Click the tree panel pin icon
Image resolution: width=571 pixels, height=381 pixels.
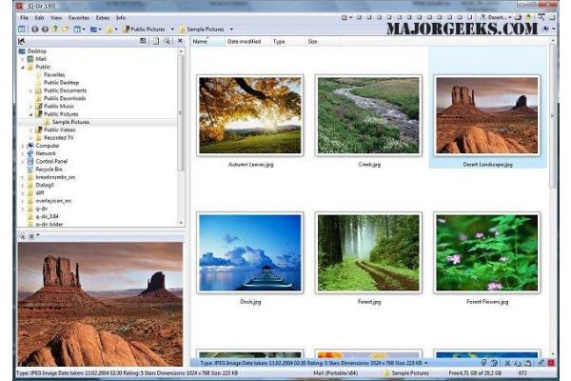point(22,41)
